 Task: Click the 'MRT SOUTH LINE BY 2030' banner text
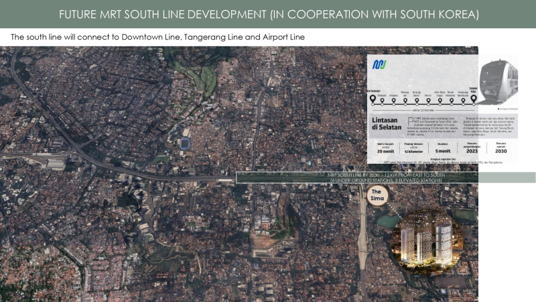coord(386,177)
